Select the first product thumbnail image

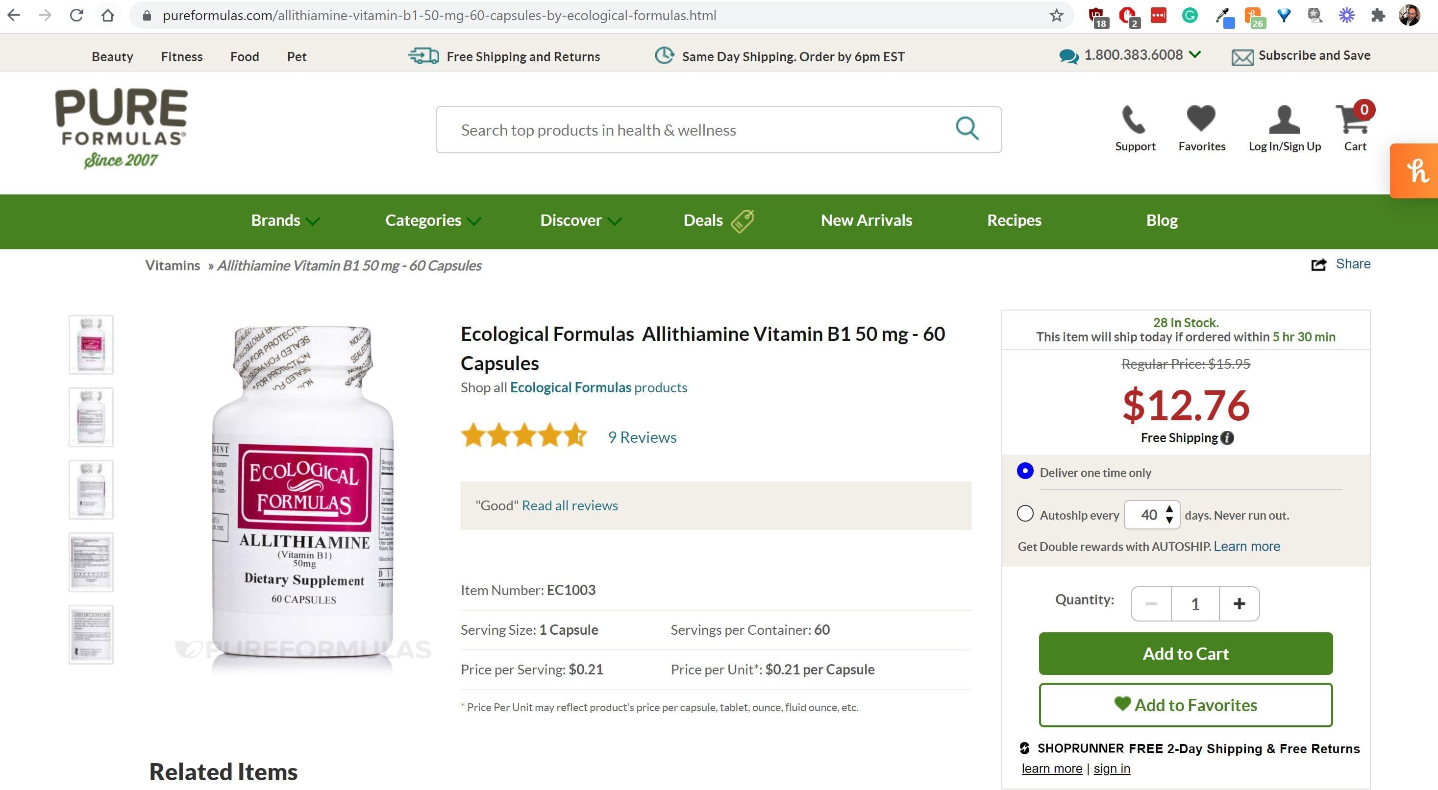(x=91, y=345)
